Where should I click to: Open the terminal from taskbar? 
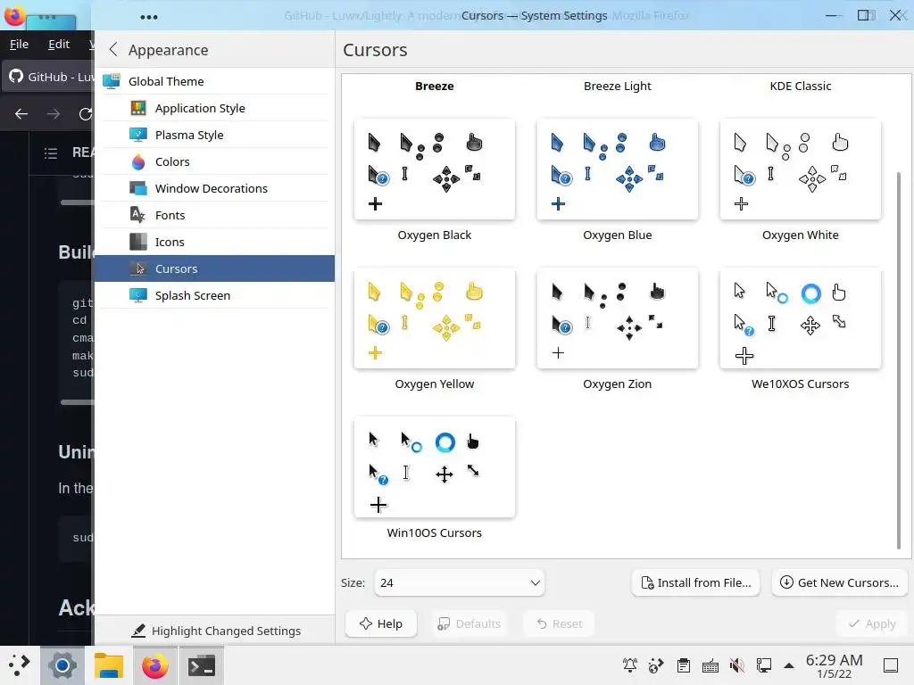201,665
